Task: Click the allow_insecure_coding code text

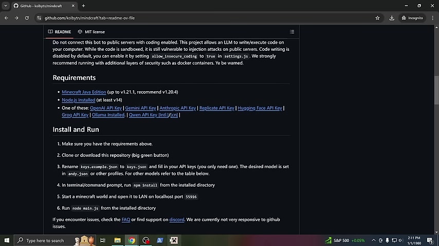Action: [174, 56]
